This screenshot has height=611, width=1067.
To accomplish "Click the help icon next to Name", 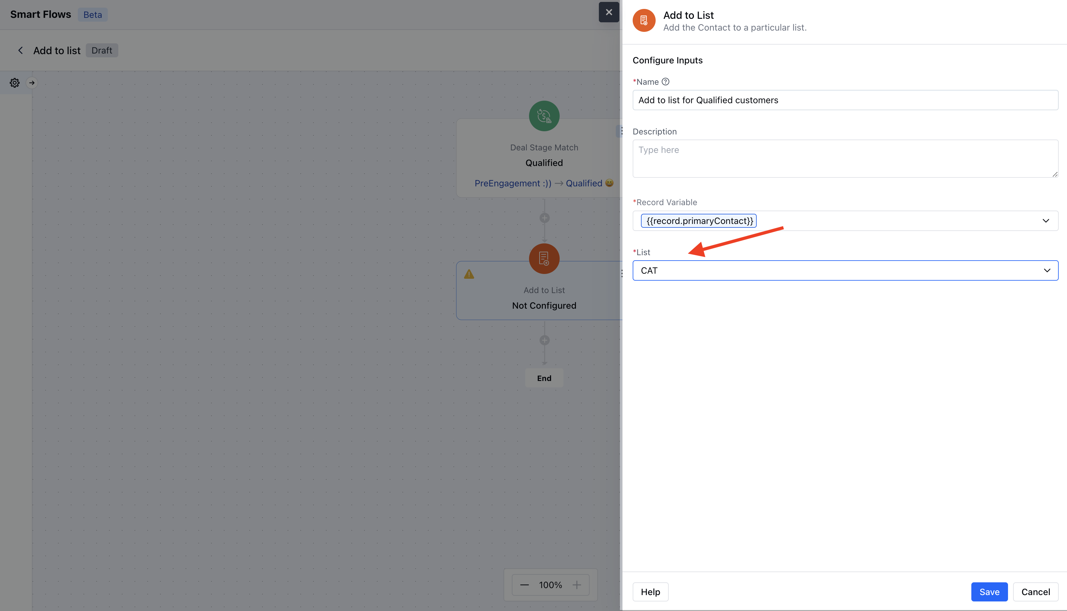I will pyautogui.click(x=666, y=82).
